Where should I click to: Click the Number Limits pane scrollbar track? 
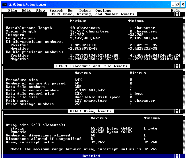click(x=184, y=42)
